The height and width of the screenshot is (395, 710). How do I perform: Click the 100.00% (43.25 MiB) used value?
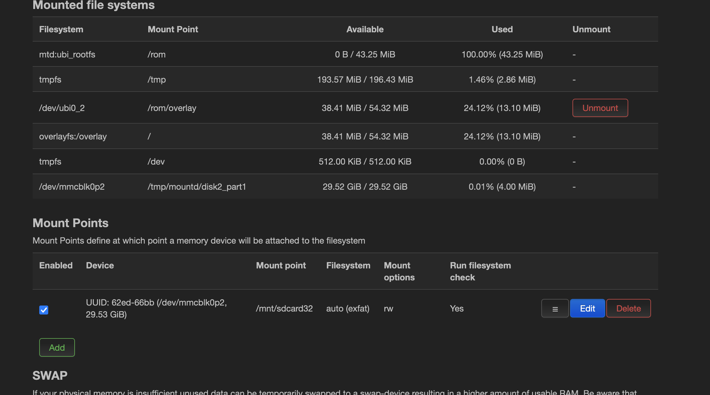coord(502,54)
